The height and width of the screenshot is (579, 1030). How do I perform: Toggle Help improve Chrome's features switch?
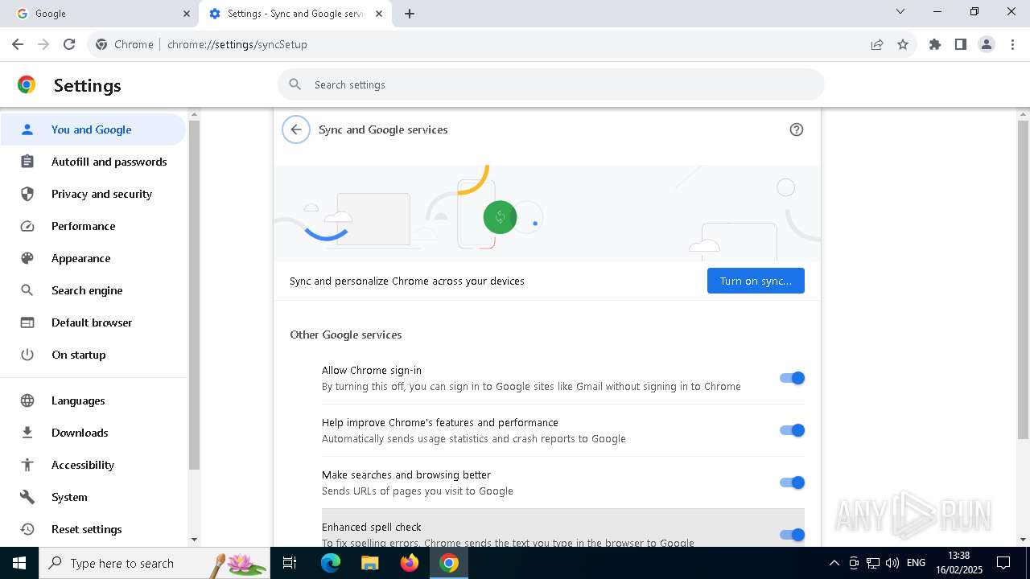(792, 430)
